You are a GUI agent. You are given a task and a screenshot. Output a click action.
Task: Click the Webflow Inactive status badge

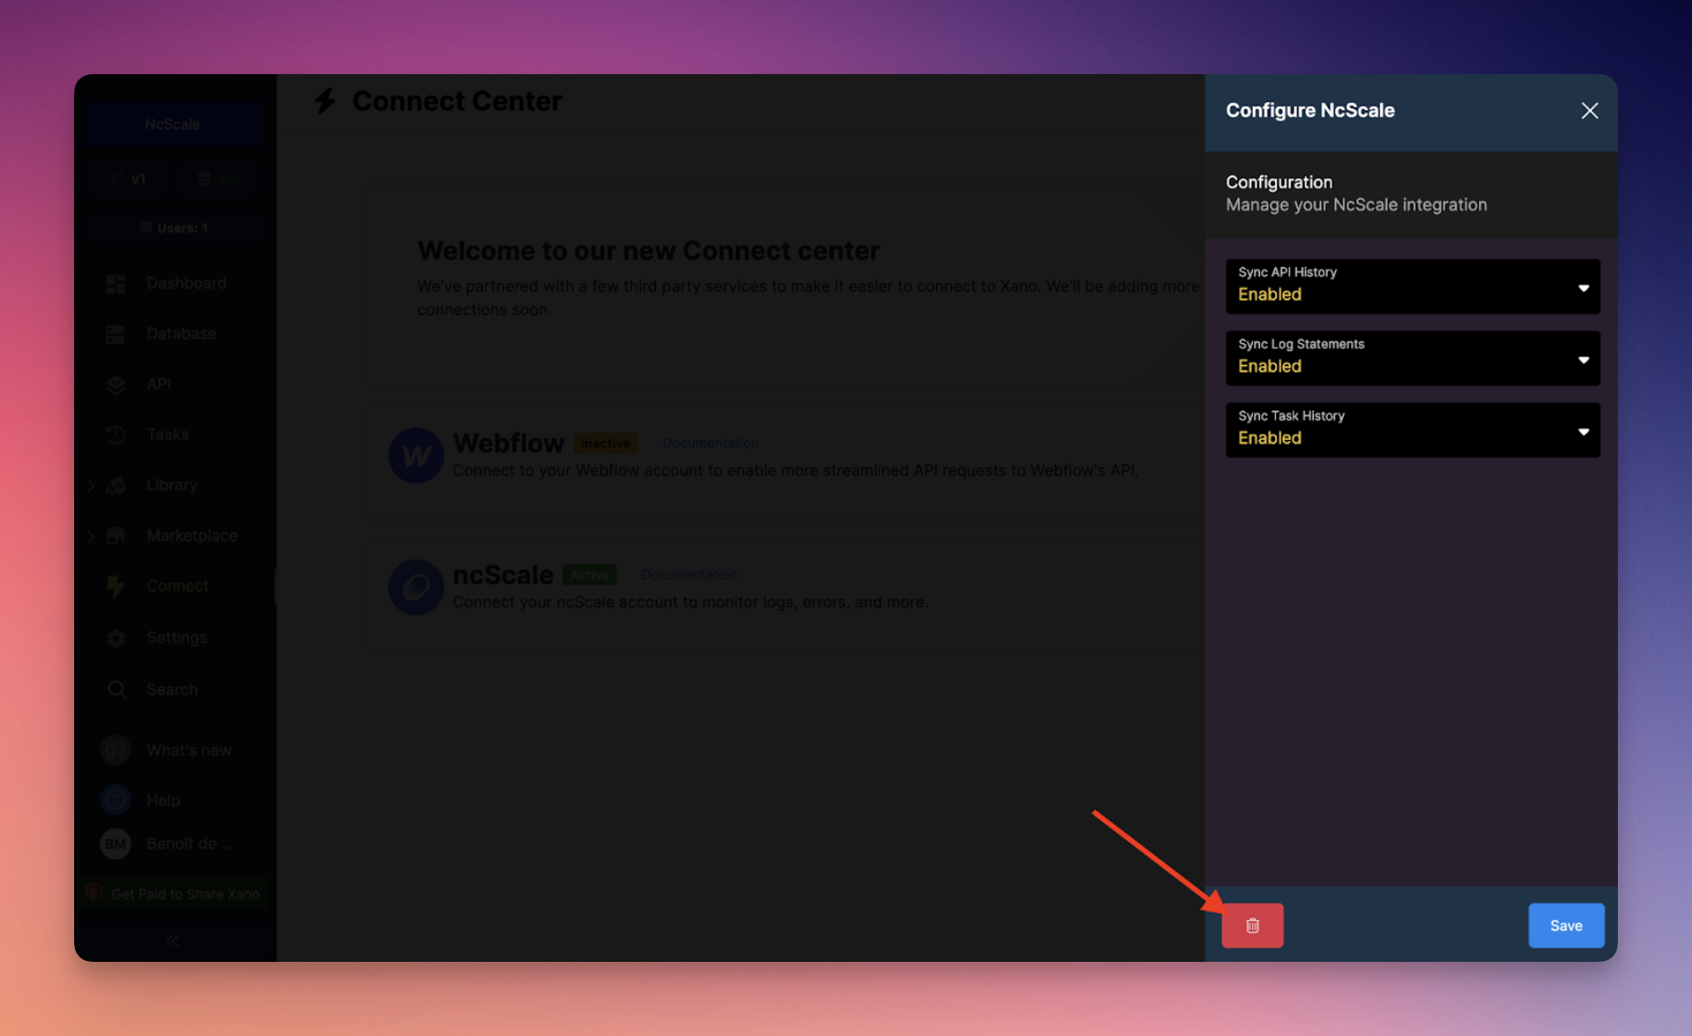pyautogui.click(x=605, y=443)
